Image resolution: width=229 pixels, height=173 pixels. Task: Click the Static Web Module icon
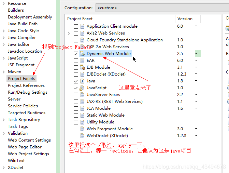tap(82, 115)
